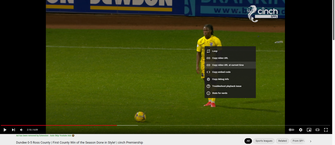This screenshot has width=335, height=145.
Task: Open the player settings gear
Action: [x=301, y=130]
